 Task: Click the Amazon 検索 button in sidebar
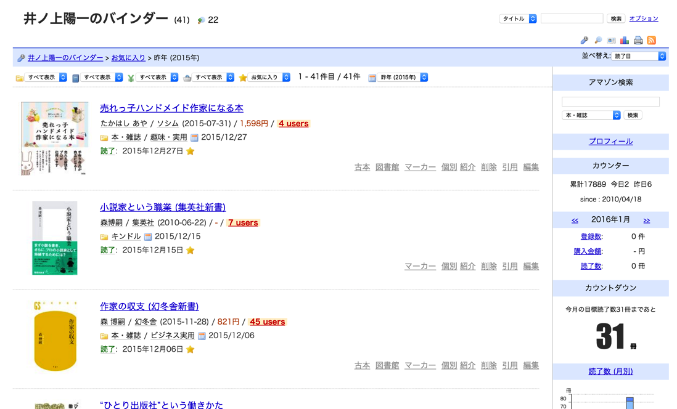pyautogui.click(x=633, y=115)
